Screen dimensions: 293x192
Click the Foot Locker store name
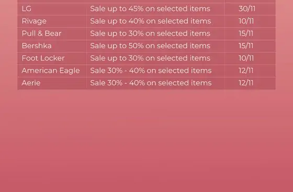click(x=43, y=58)
